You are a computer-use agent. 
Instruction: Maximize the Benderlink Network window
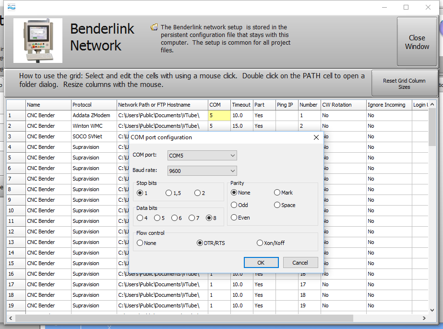click(x=406, y=7)
